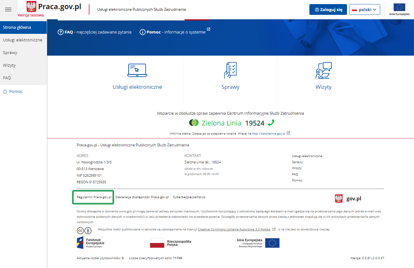Open FAQ in the sidebar

(23, 78)
